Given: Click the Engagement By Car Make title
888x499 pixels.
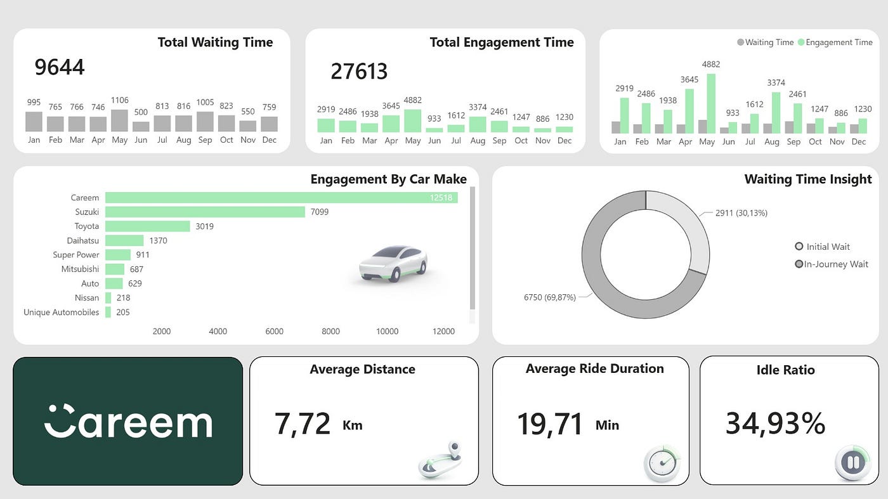Looking at the screenshot, I should [388, 179].
